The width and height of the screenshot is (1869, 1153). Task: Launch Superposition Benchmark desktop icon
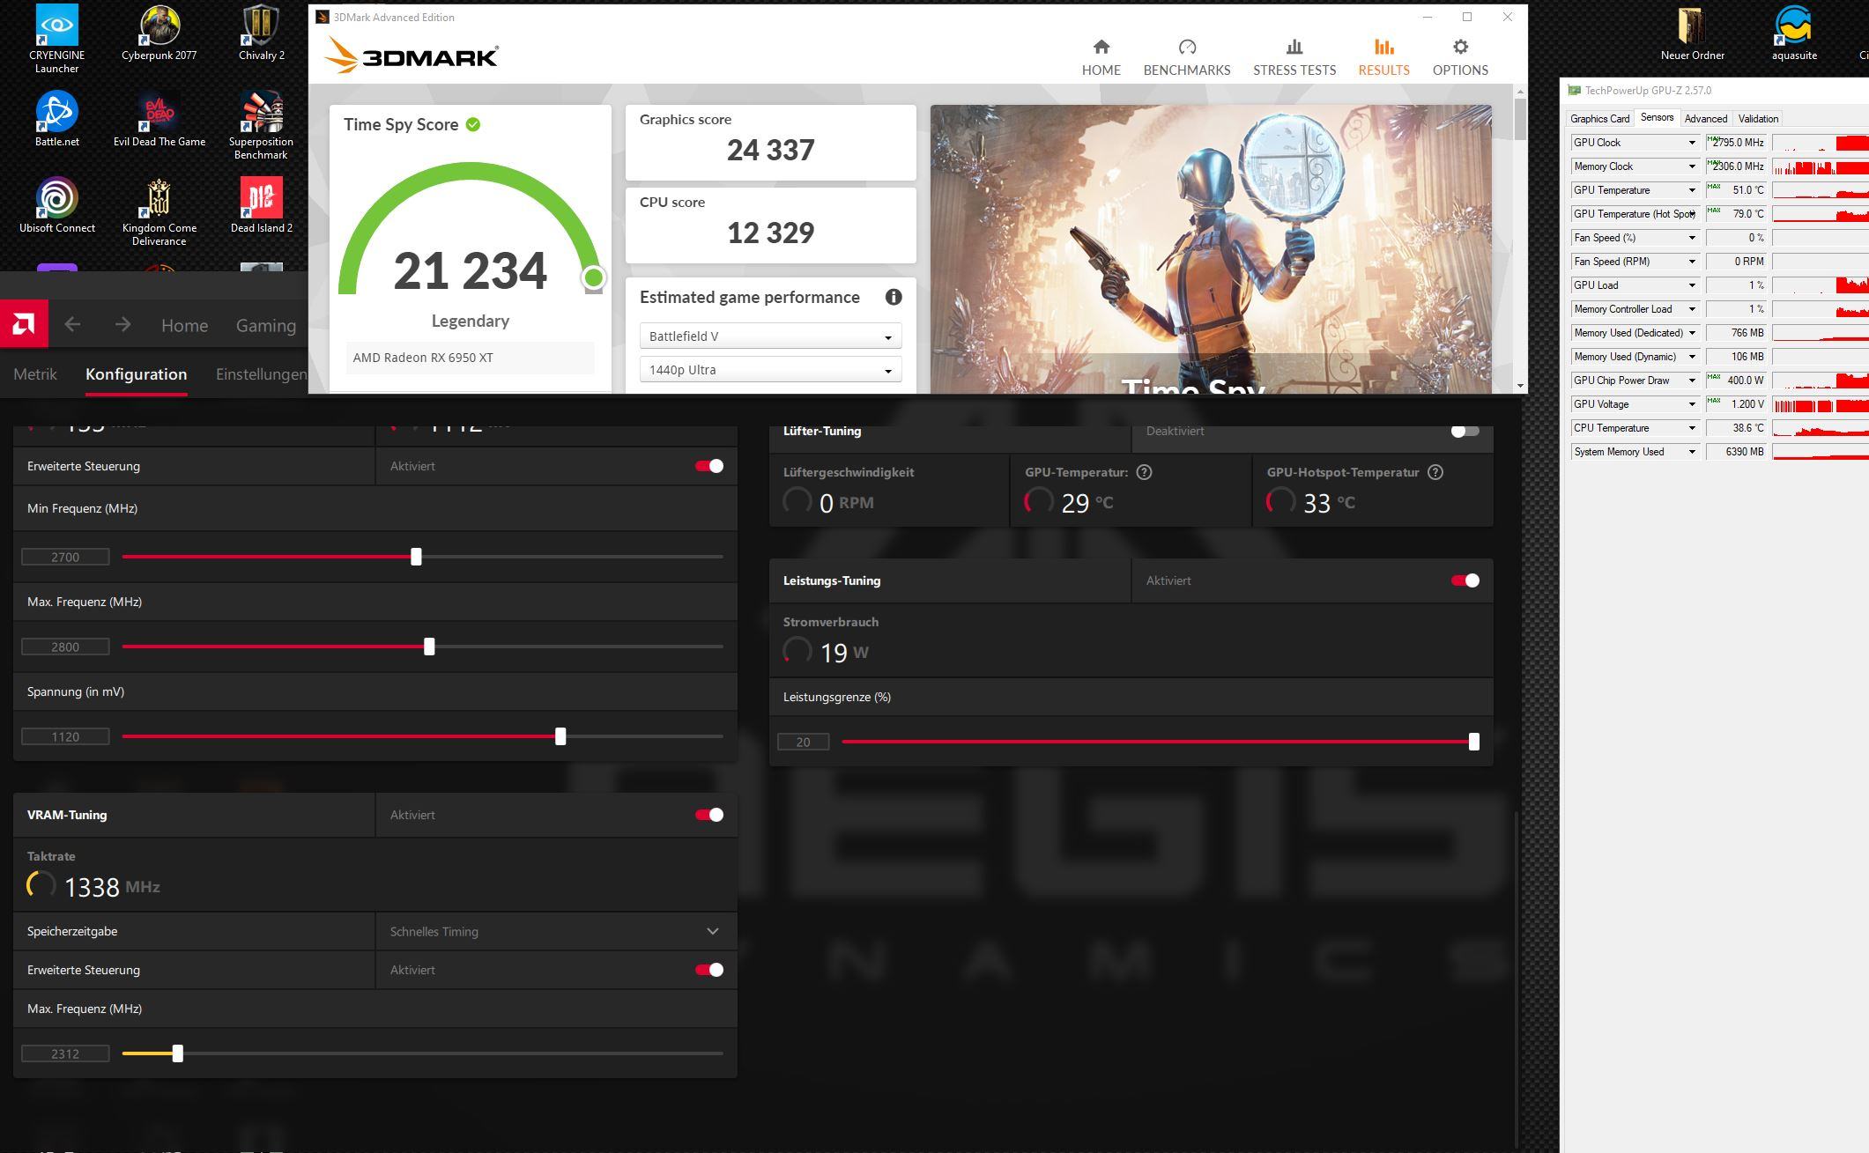(x=261, y=125)
